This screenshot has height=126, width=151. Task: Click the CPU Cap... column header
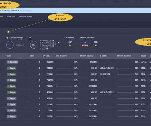click(46, 56)
